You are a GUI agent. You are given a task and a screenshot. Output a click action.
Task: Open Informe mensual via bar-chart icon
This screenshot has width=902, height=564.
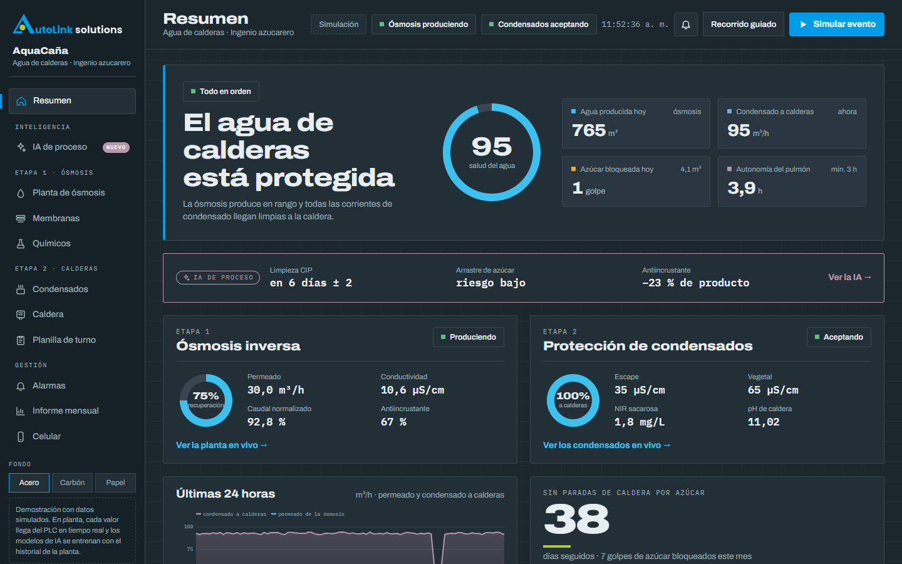pyautogui.click(x=21, y=411)
